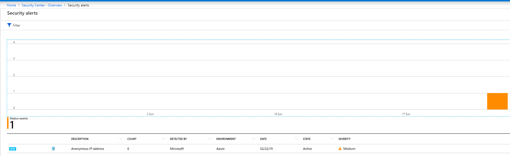The width and height of the screenshot is (510, 156).
Task: Click the SEVERITY column header
Action: [x=344, y=139]
